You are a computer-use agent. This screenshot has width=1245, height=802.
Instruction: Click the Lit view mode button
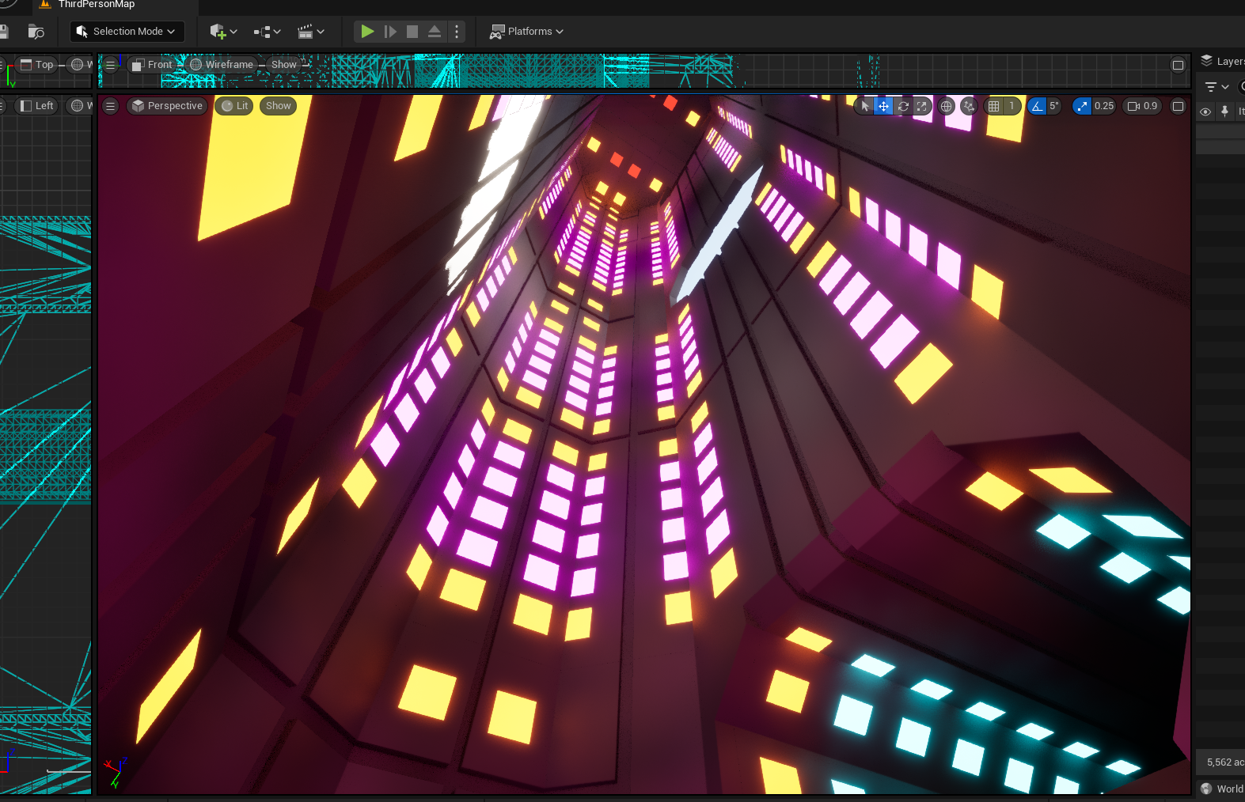[234, 106]
